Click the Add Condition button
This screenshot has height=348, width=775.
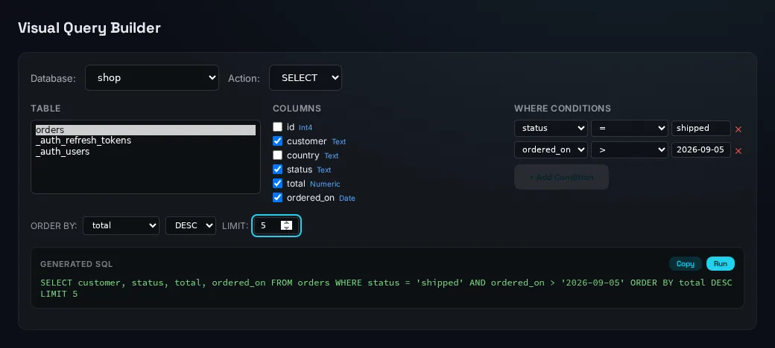561,177
